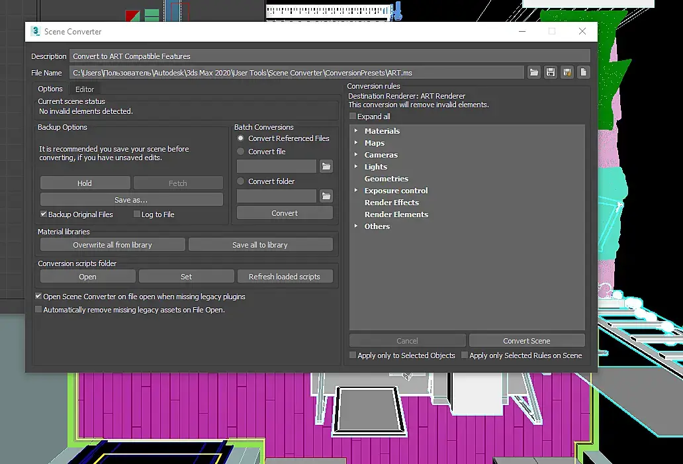Click the File Name path field
The image size is (683, 464).
(297, 72)
